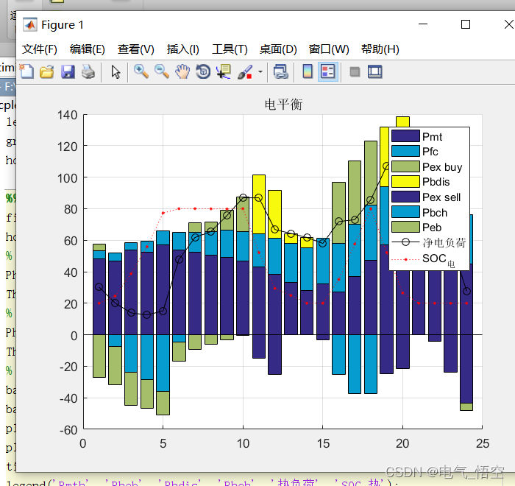Viewport: 515px width, 486px height.
Task: Open the 桌面(D) menu
Action: (278, 49)
